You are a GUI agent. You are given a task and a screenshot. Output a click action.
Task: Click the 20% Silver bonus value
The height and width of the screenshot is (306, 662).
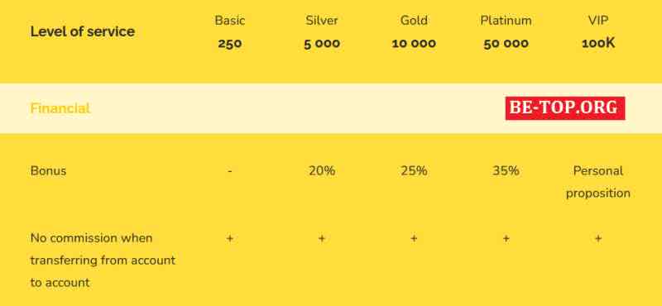(322, 171)
